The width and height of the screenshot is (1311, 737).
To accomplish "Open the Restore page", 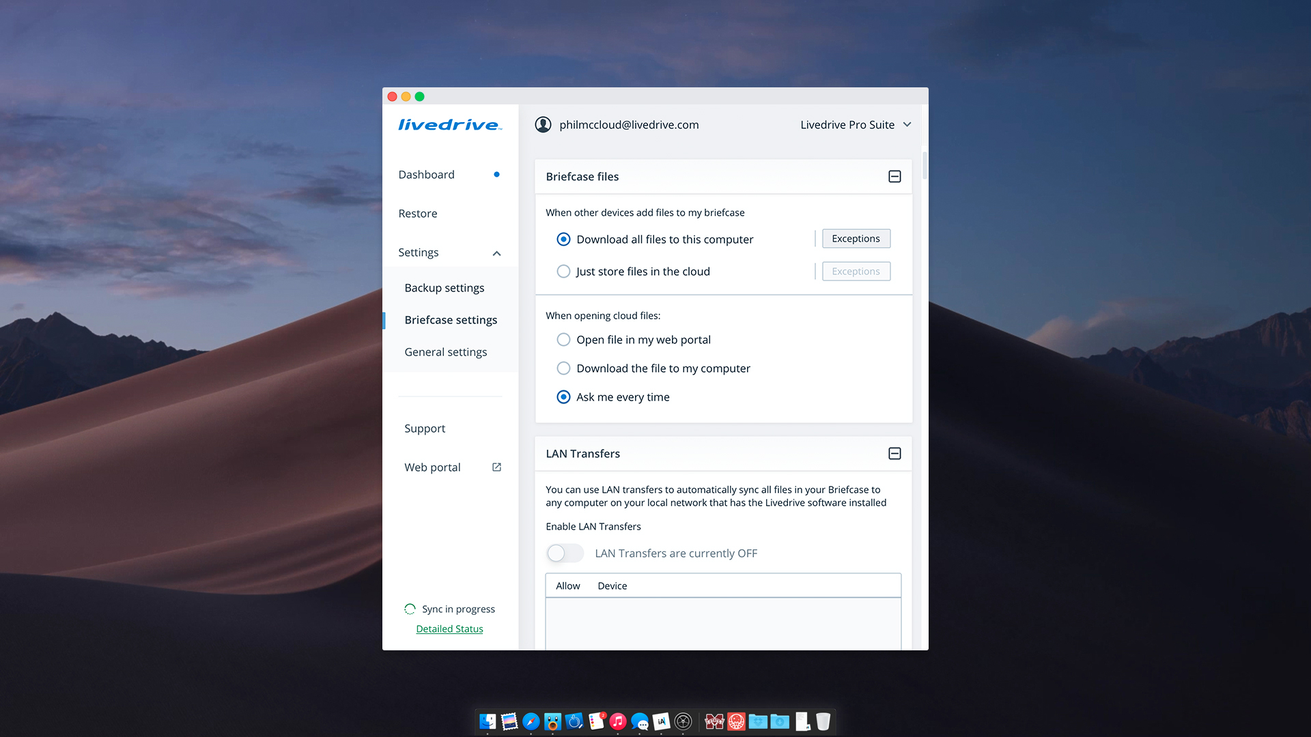I will pyautogui.click(x=418, y=214).
